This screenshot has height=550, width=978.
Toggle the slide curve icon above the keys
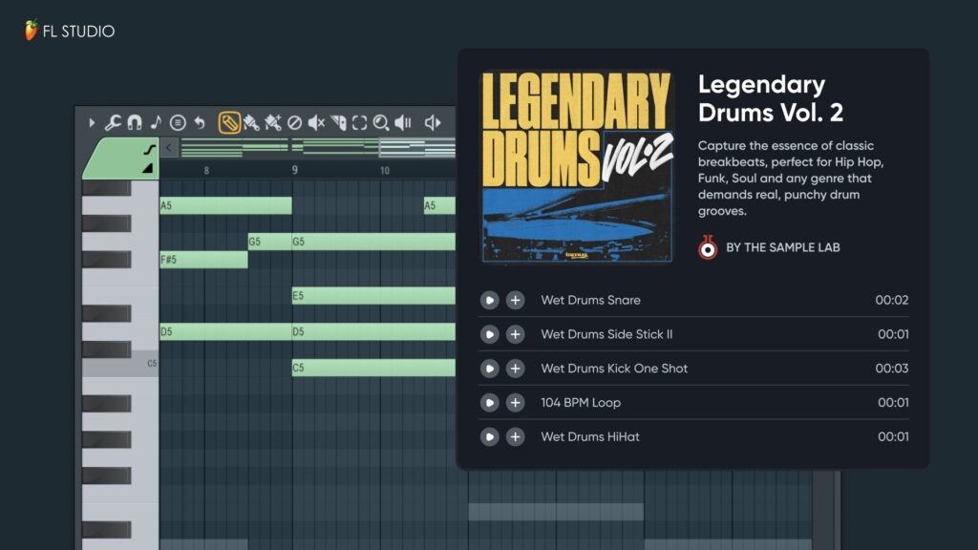(149, 149)
